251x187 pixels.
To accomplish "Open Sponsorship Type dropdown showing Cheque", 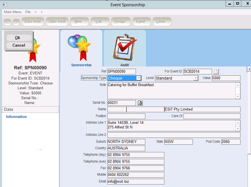I will 138,78.
